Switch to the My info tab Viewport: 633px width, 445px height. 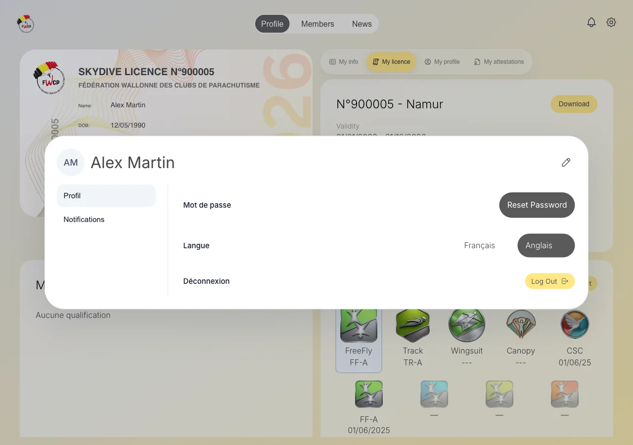point(344,62)
